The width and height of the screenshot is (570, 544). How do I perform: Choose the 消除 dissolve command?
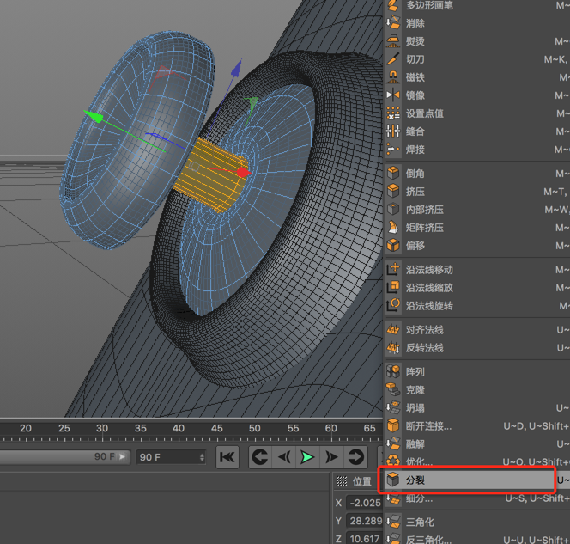click(477, 23)
